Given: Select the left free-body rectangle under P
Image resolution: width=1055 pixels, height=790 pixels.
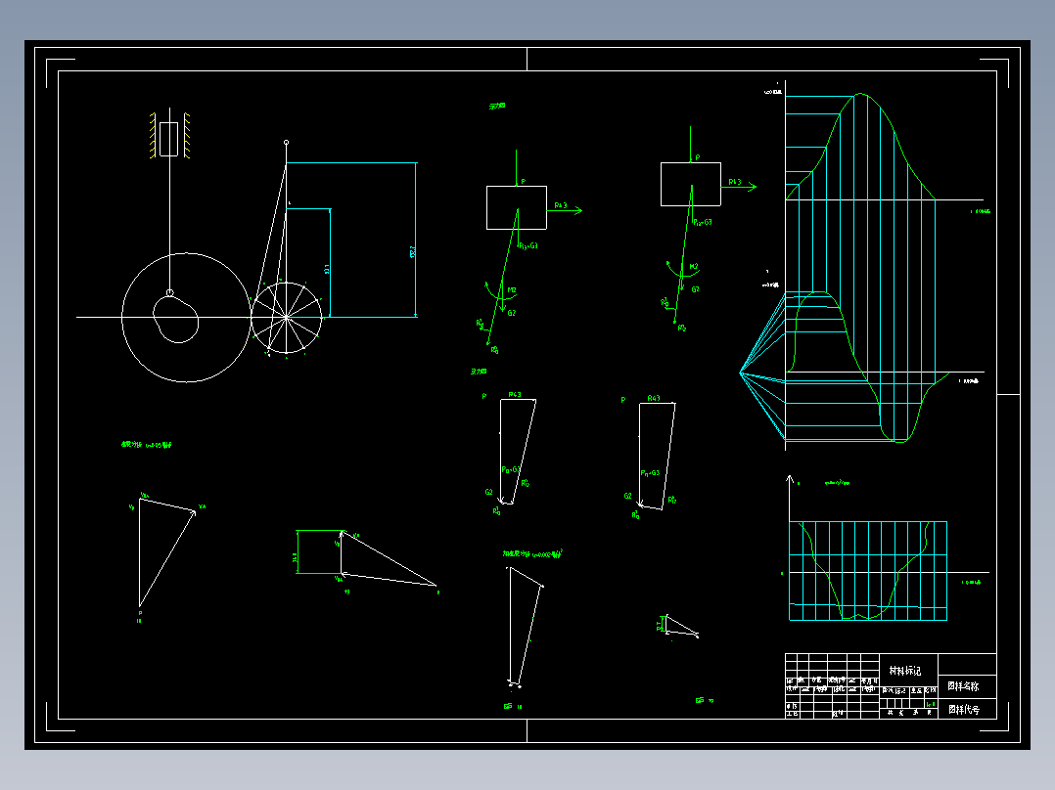Looking at the screenshot, I should [517, 207].
